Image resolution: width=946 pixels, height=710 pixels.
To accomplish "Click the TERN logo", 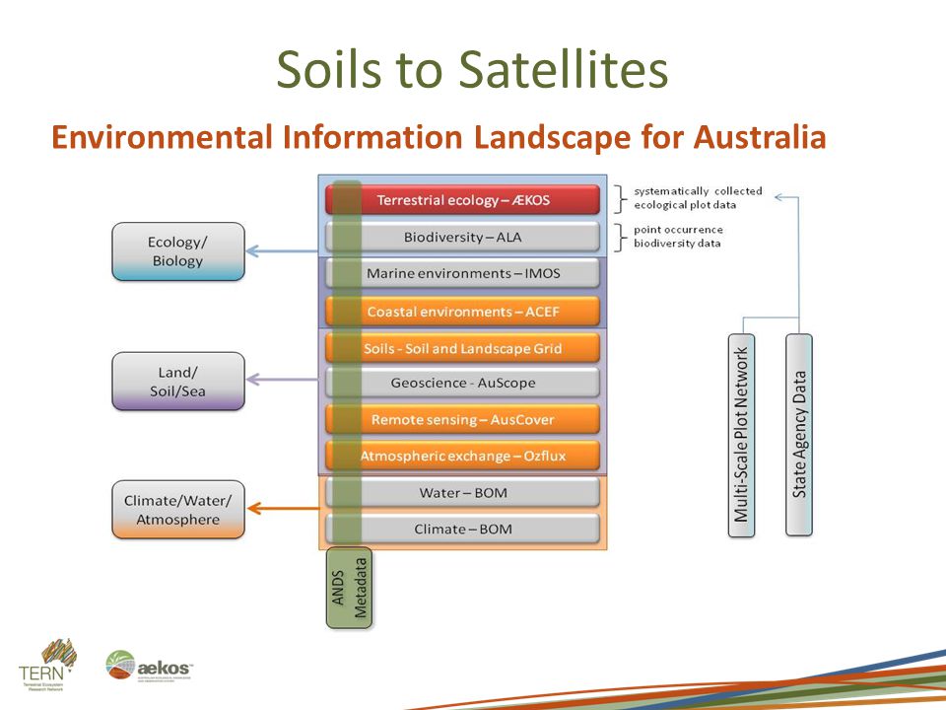I will (x=47, y=664).
